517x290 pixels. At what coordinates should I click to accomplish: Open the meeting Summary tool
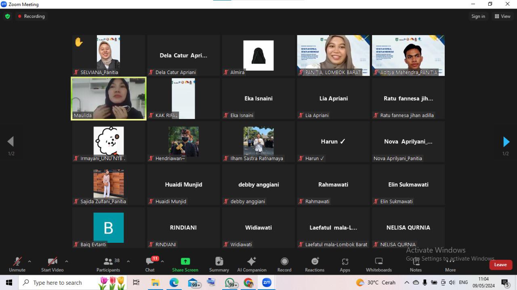[219, 265]
